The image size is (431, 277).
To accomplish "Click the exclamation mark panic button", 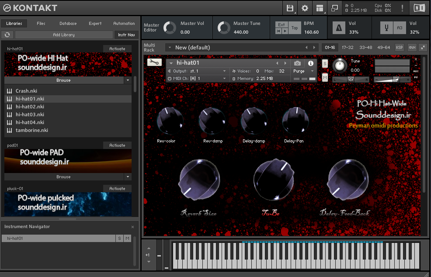I will pos(402,8).
